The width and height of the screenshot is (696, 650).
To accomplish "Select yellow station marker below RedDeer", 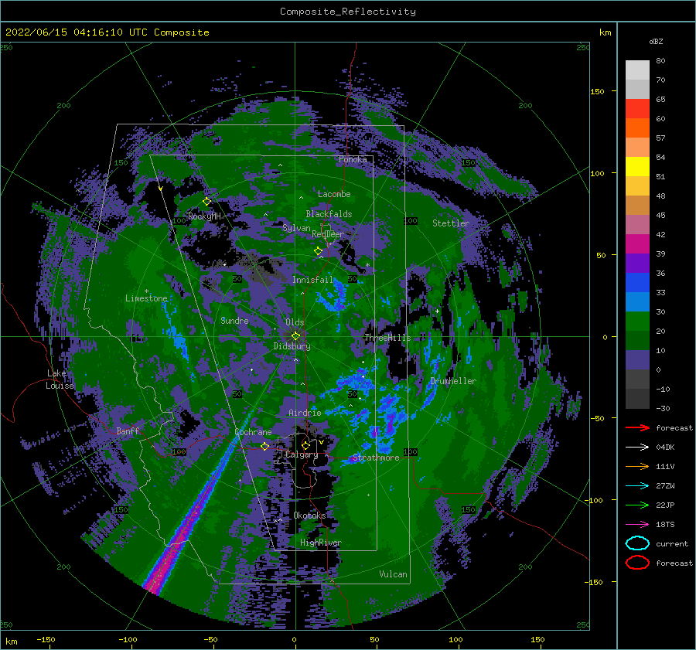I will click(x=318, y=251).
